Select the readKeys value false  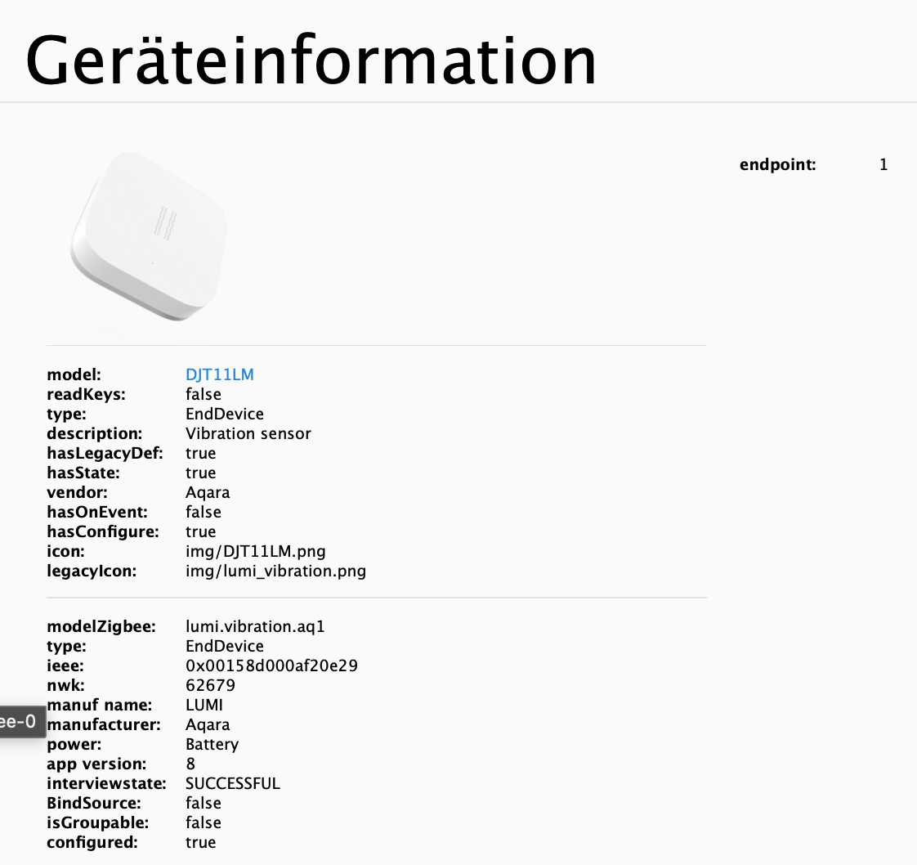(x=203, y=394)
